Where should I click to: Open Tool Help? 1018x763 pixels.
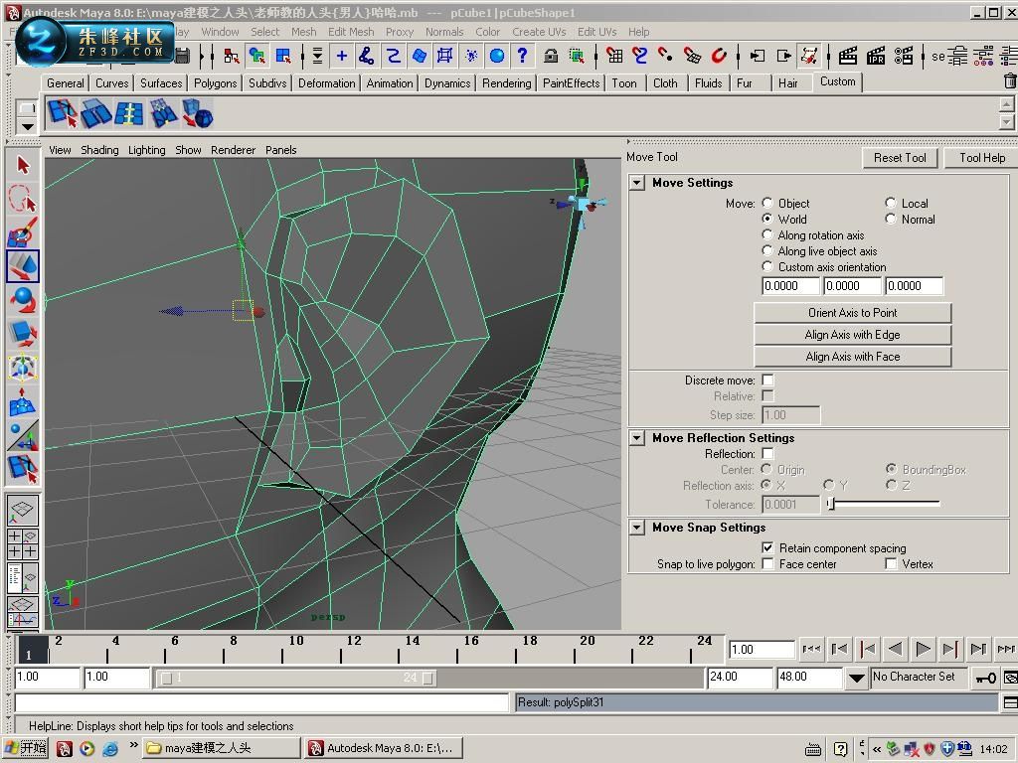(981, 158)
